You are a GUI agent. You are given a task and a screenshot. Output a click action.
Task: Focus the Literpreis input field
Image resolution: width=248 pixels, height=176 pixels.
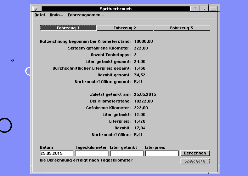[x=162, y=153]
